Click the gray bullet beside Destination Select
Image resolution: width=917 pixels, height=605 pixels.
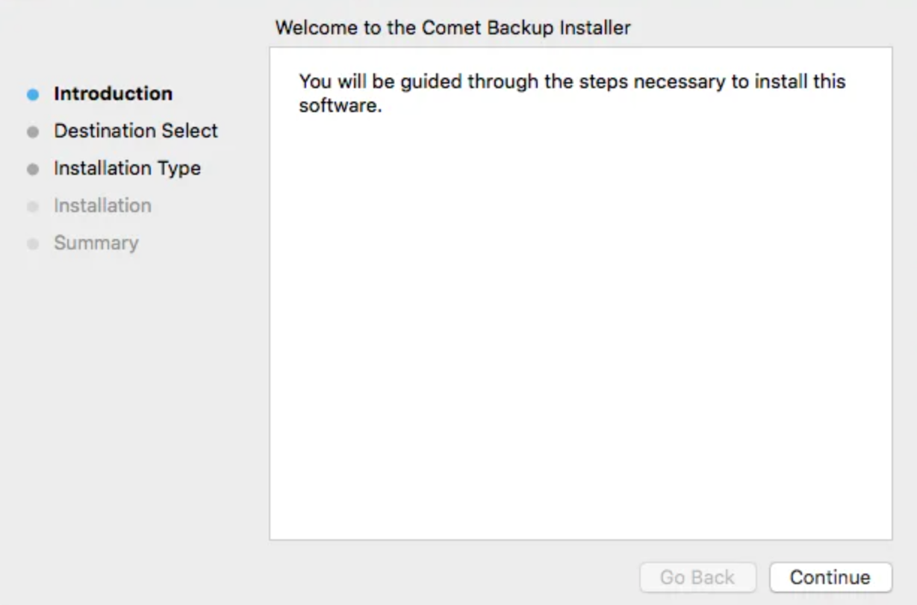(33, 132)
